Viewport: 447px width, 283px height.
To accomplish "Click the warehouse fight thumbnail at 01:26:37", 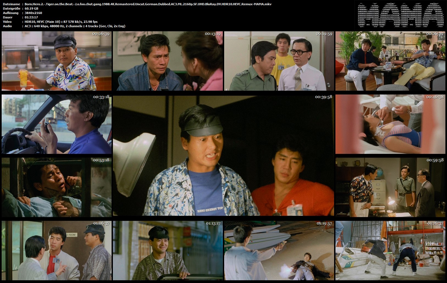I will [390, 251].
